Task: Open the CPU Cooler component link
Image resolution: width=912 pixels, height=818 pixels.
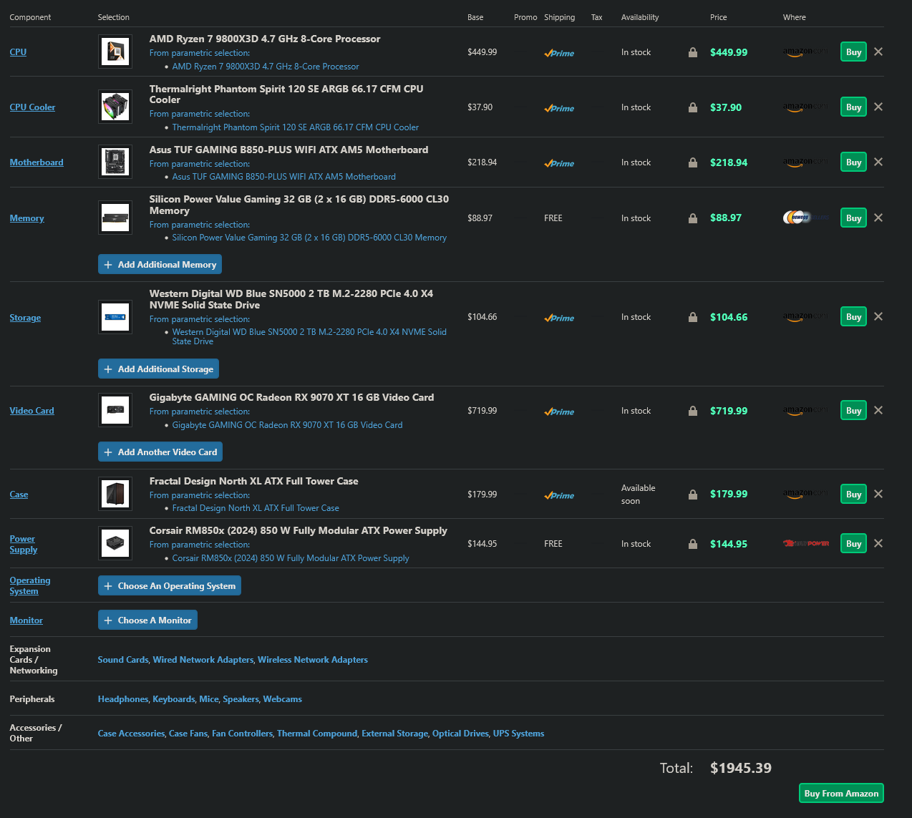Action: pos(32,107)
